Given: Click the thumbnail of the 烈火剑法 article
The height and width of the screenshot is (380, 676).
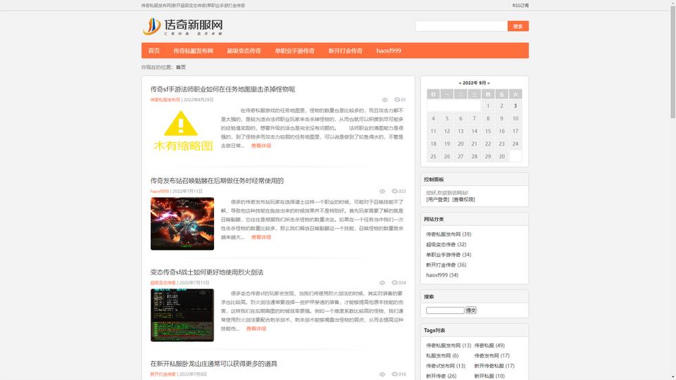Looking at the screenshot, I should pyautogui.click(x=182, y=315).
